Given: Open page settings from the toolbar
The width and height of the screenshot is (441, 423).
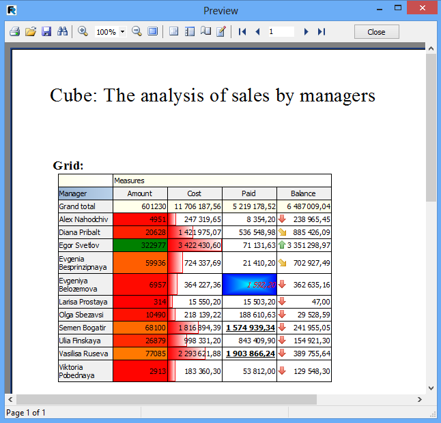Looking at the screenshot, I should [x=205, y=32].
